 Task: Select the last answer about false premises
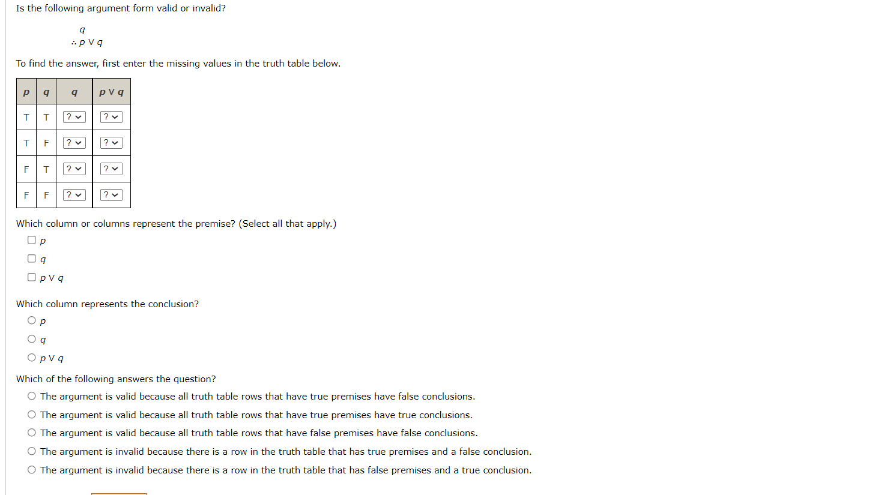click(31, 469)
